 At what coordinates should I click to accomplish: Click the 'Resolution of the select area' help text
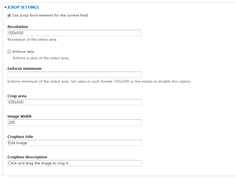click(x=33, y=40)
